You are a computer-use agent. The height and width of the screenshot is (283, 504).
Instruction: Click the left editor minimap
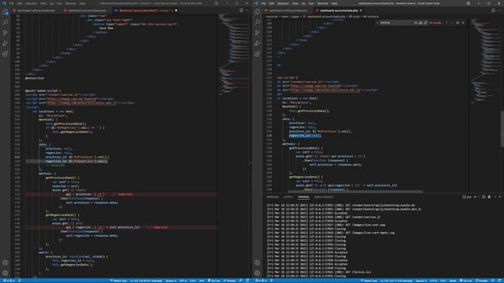234,54
